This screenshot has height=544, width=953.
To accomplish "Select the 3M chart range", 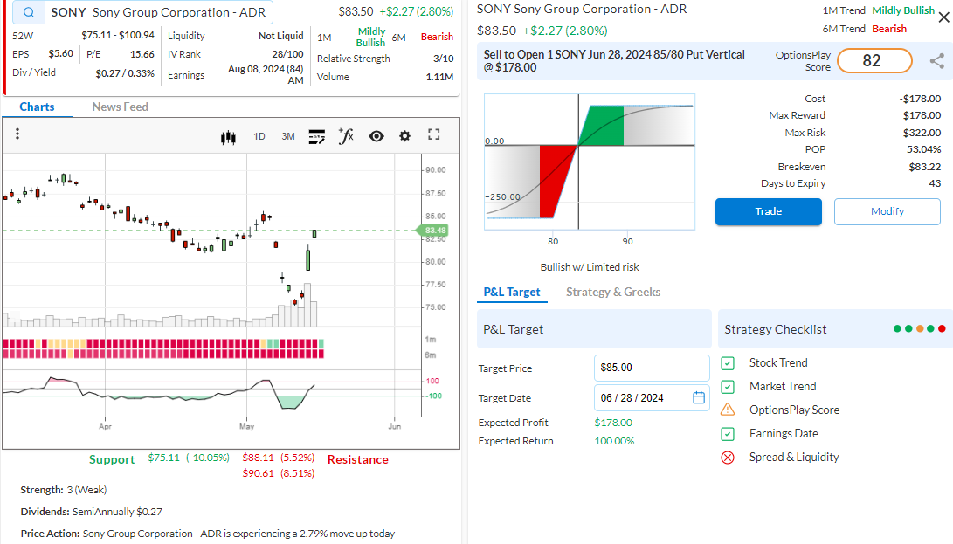I will click(288, 136).
